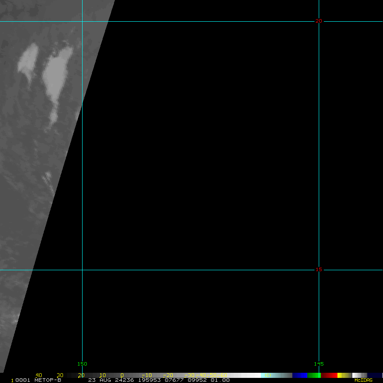Click the METOP-B satellite label
The width and height of the screenshot is (383, 383).
pyautogui.click(x=48, y=380)
